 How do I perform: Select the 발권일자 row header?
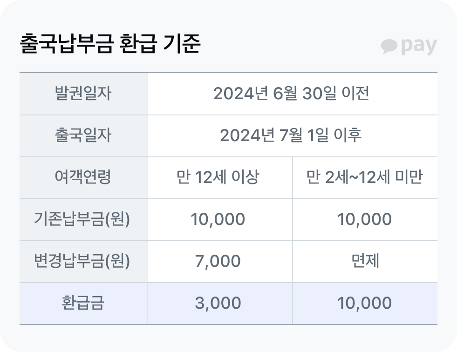tap(83, 94)
